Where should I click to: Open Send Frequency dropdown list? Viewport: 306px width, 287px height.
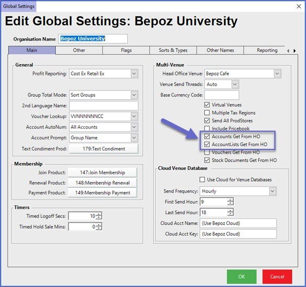[272, 191]
